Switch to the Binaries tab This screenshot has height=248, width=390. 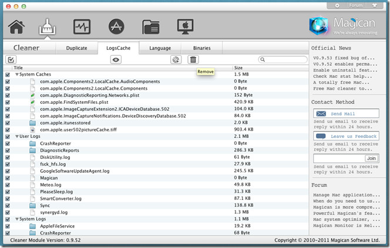201,48
